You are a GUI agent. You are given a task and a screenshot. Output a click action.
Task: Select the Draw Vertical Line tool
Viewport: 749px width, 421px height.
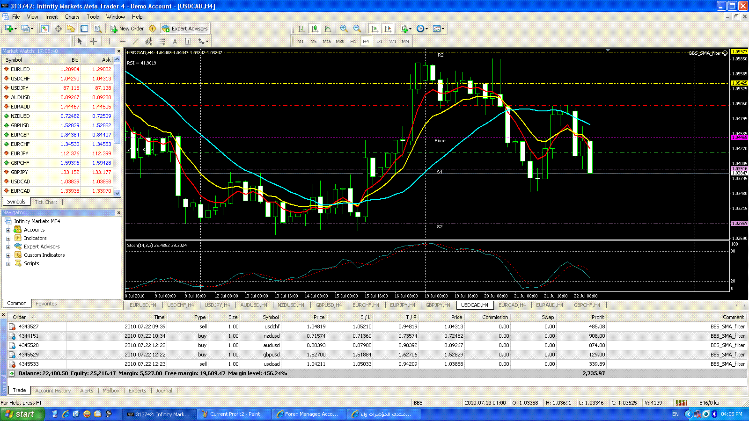pos(109,41)
